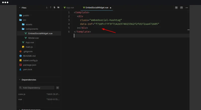Click the data-ref attribute value string

point(127,24)
